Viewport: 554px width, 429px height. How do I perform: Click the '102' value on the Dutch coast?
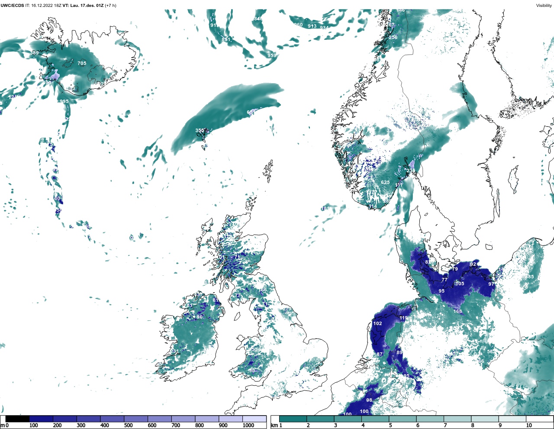pyautogui.click(x=377, y=323)
